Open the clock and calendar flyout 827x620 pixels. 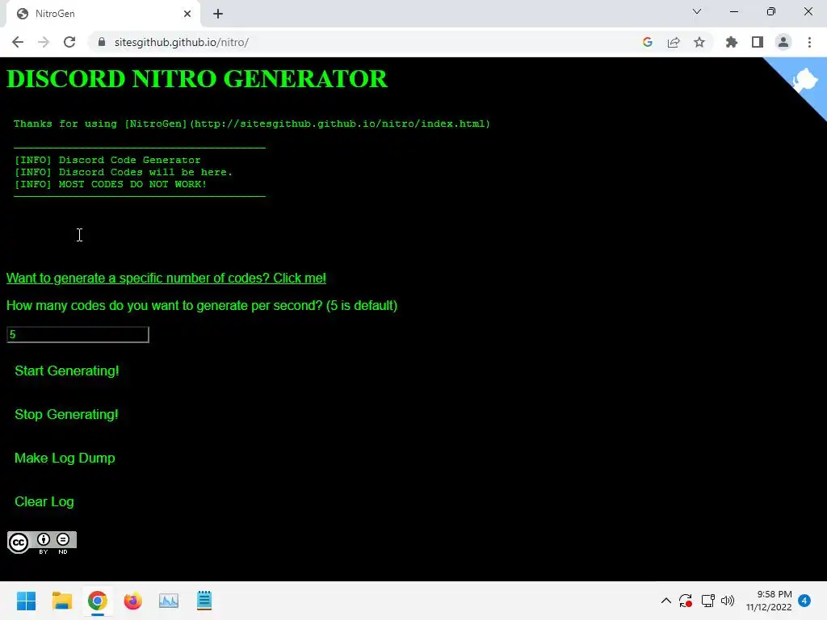pyautogui.click(x=769, y=601)
